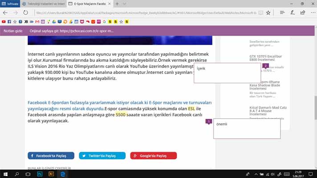Share on Facebook with Facebook'ta Paylaş

[x=51, y=156]
